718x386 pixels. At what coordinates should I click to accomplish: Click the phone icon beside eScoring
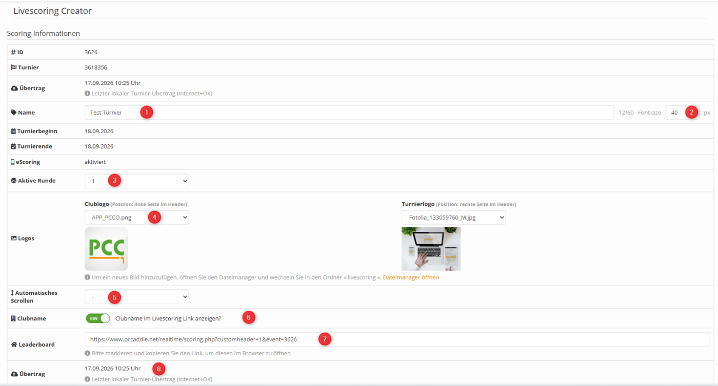(13, 162)
